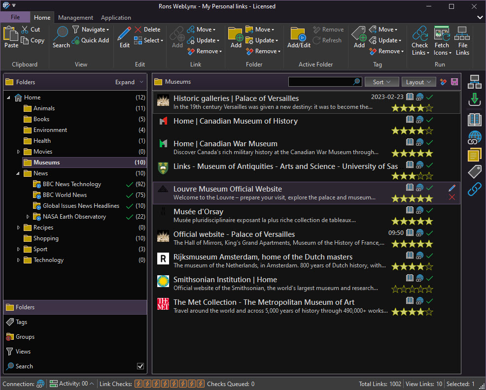The height and width of the screenshot is (390, 486).
Task: Switch to the Management ribbon tab
Action: tap(75, 18)
